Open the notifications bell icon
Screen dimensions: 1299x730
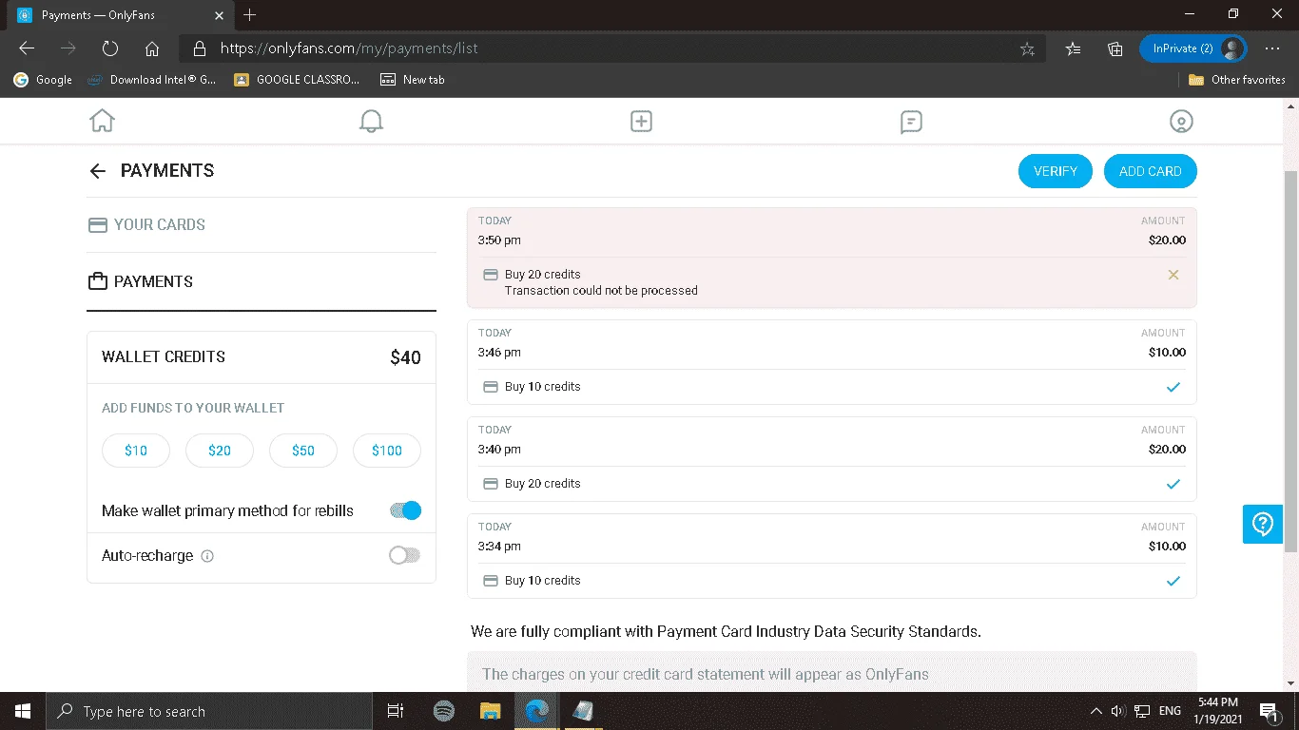[371, 121]
